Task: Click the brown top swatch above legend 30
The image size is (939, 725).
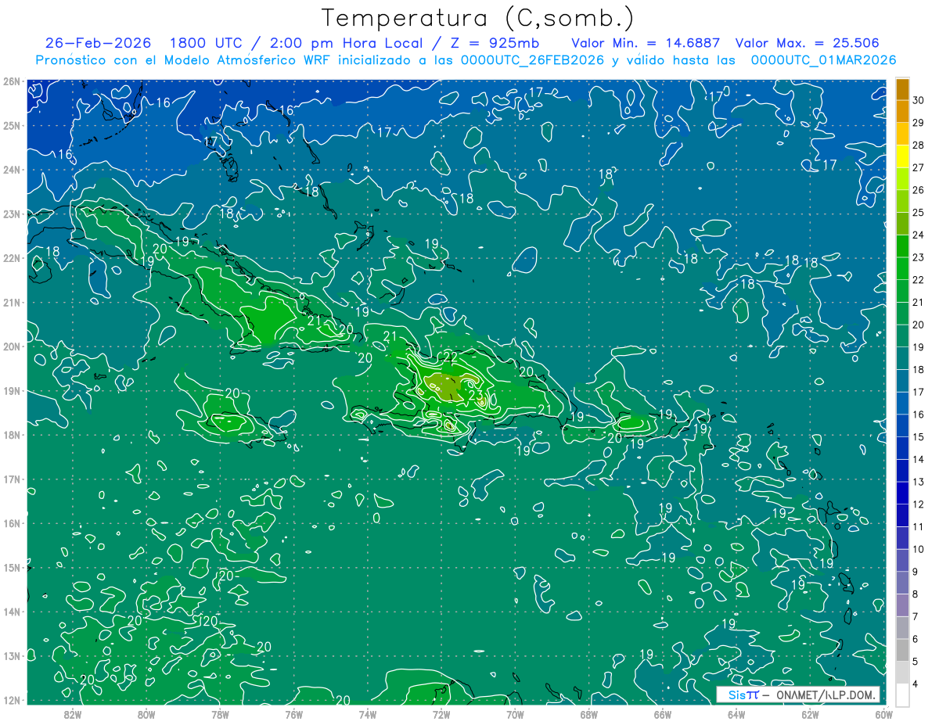Action: [x=902, y=89]
